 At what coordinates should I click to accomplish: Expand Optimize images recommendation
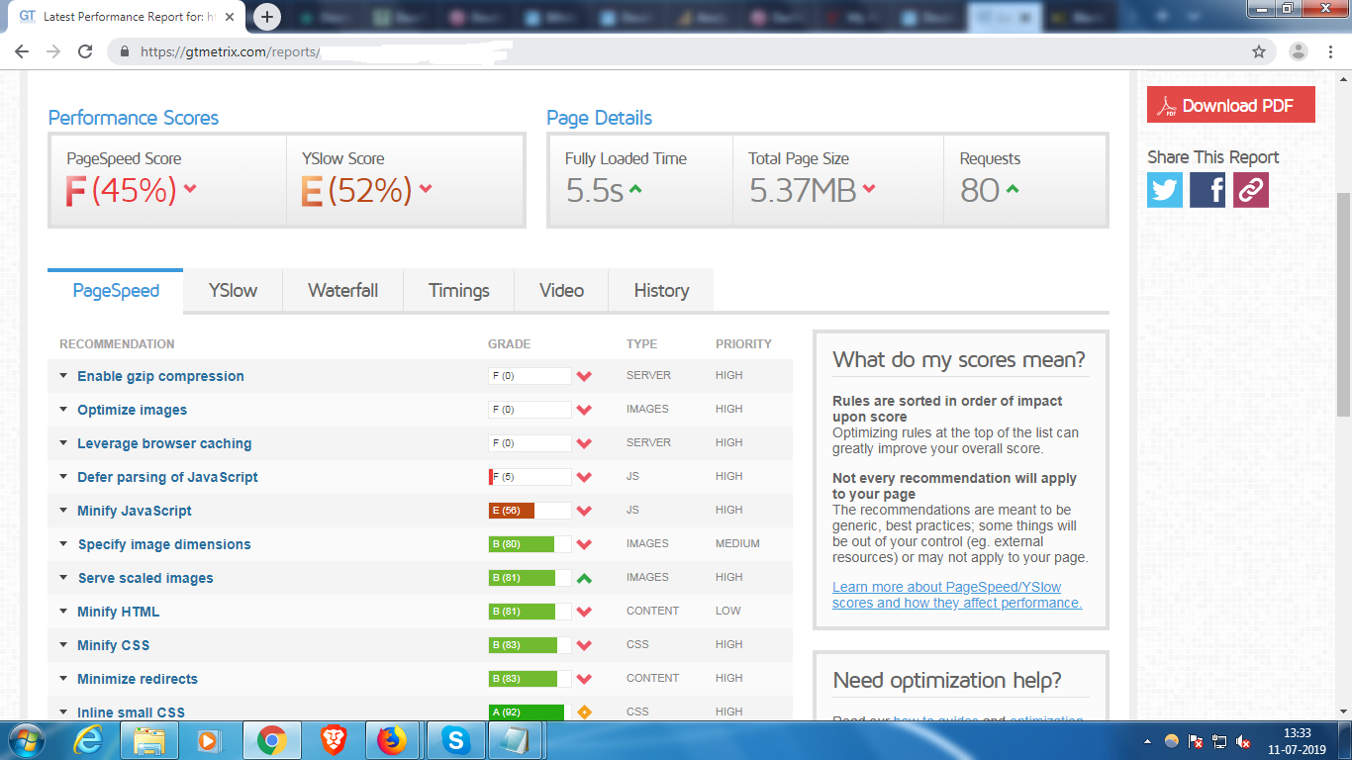63,410
